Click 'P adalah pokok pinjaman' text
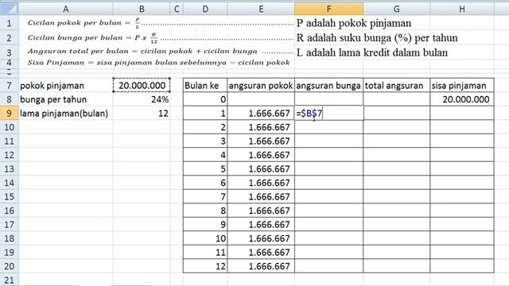Screen dimensions: 509x286 coord(354,23)
